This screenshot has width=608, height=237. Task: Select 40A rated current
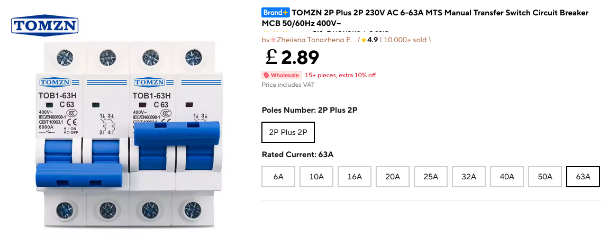click(x=507, y=177)
